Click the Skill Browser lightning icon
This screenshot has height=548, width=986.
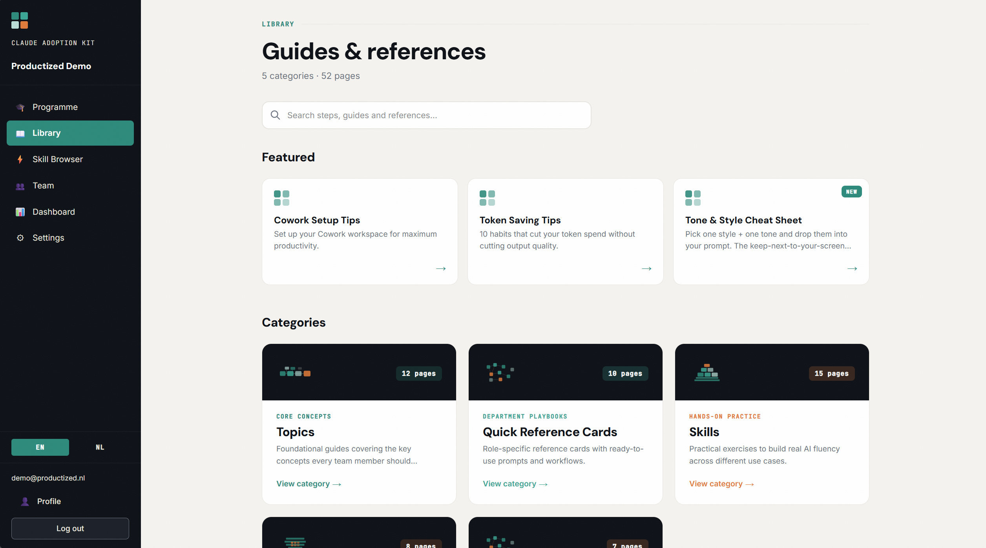click(x=20, y=159)
